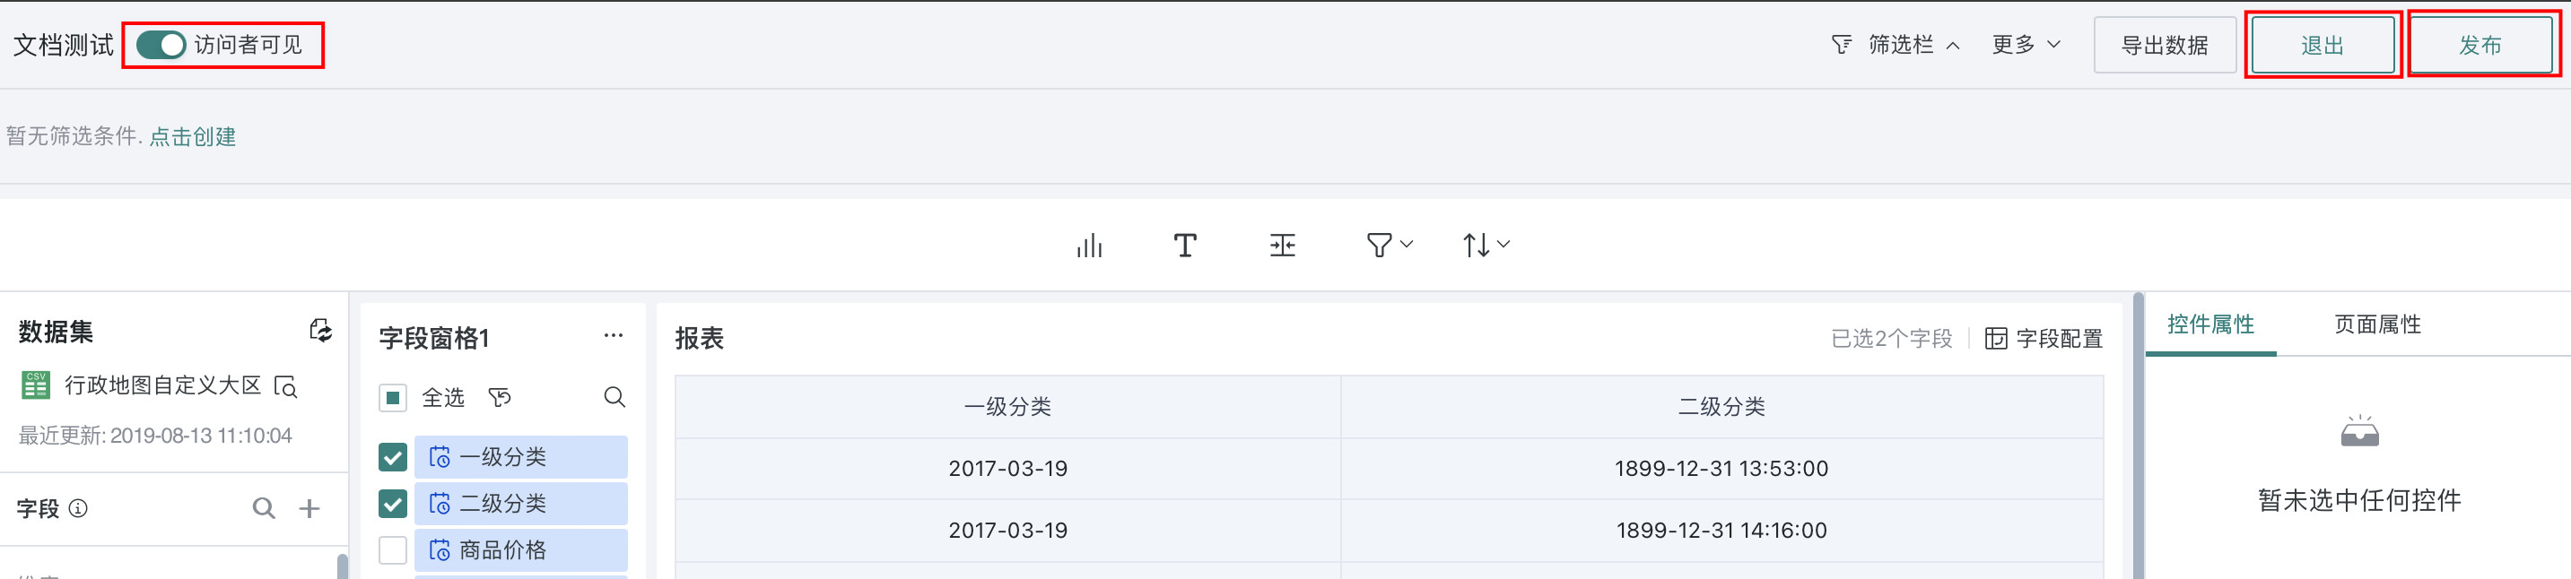Switch to the 页面属性 tab

(x=2377, y=324)
